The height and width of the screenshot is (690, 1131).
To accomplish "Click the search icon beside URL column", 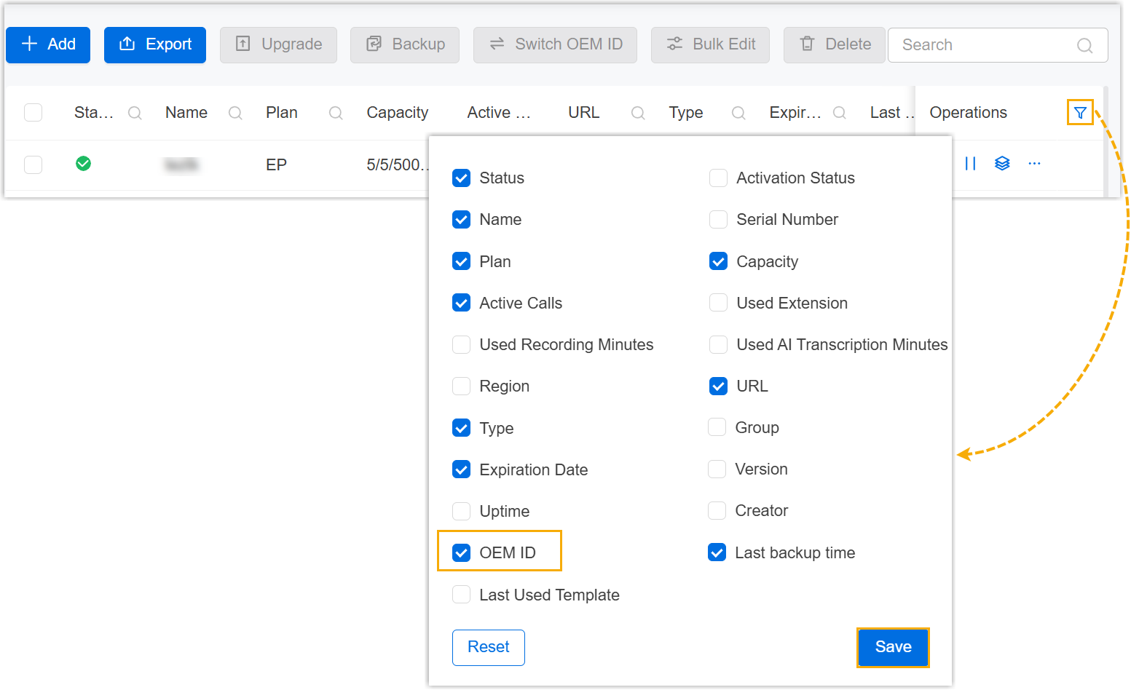I will tap(638, 113).
